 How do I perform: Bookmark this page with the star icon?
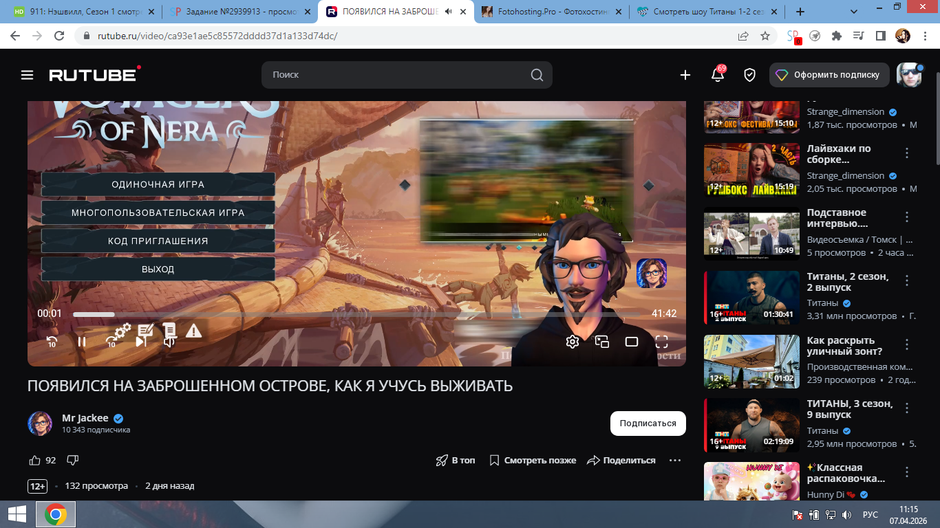click(x=765, y=36)
